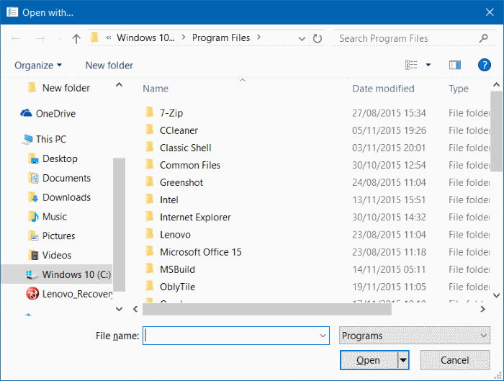This screenshot has width=504, height=381.
Task: Click the Open with title bar icon
Action: click(12, 12)
